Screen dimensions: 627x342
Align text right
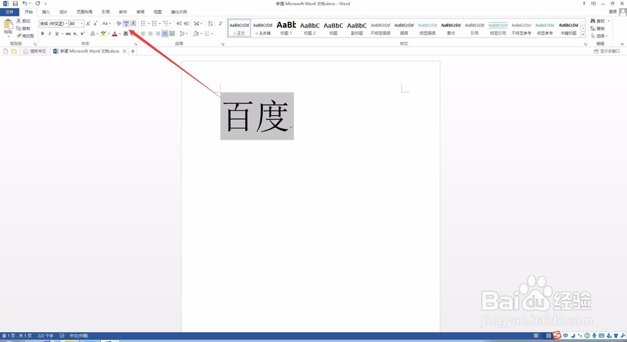(x=157, y=34)
